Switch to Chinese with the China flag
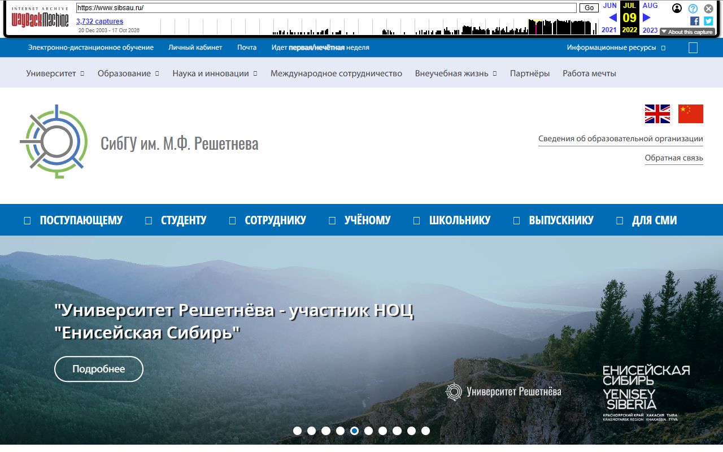Viewport: 723px width, 452px height. pos(691,114)
